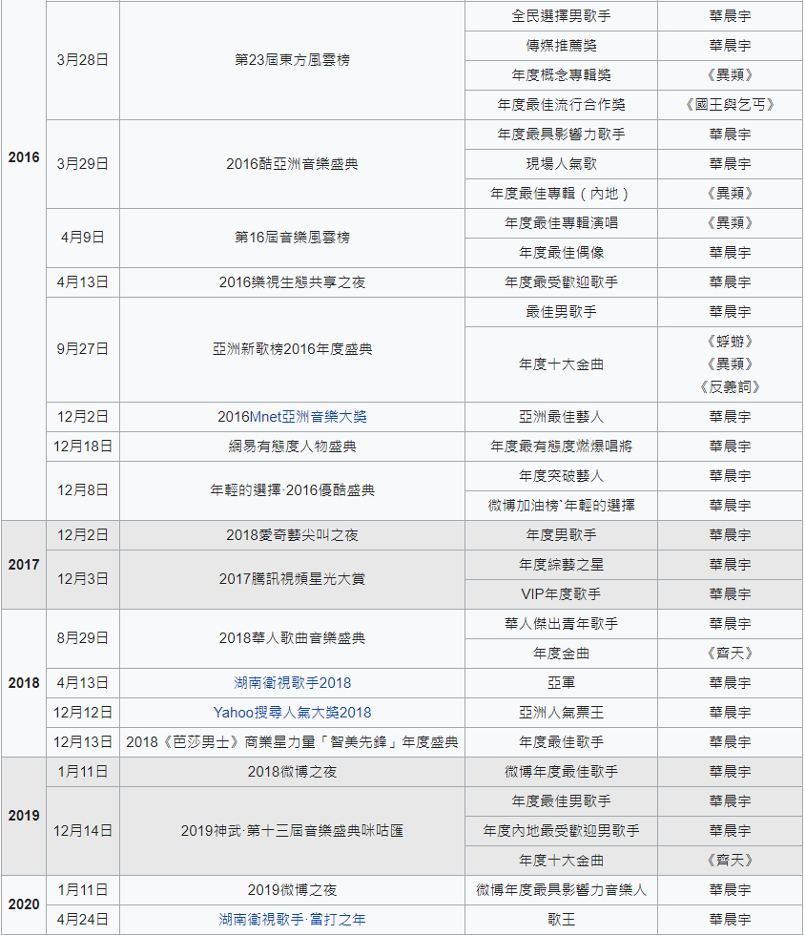Click the 微博年度最具影響力音樂人 cell
Screen dimensions: 805x935
click(561, 890)
